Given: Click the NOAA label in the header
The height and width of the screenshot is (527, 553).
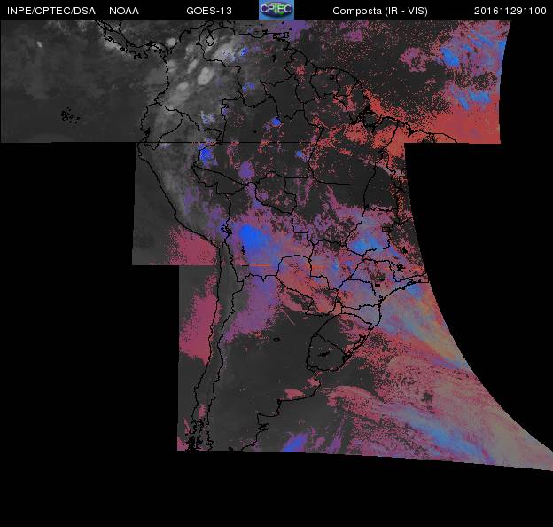Looking at the screenshot, I should coord(123,11).
